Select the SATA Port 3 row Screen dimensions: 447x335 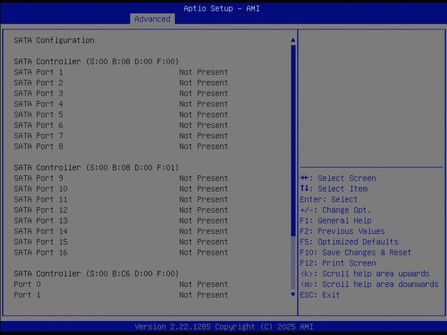click(x=121, y=93)
